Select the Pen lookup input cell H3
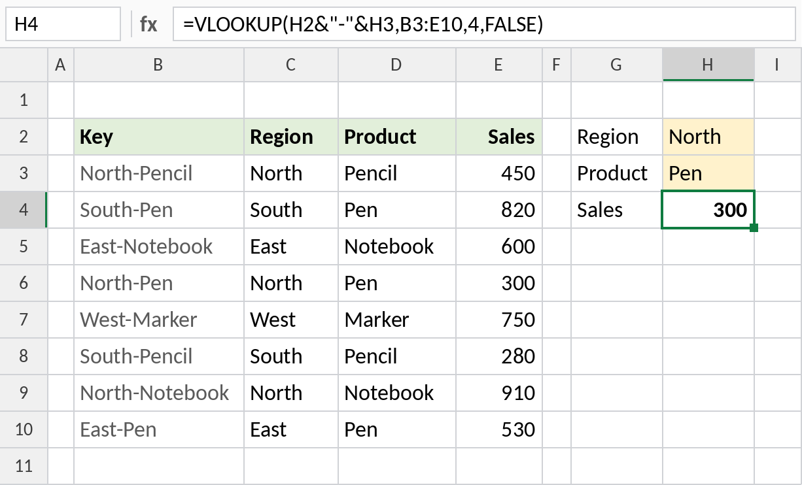This screenshot has height=485, width=802. click(x=708, y=173)
